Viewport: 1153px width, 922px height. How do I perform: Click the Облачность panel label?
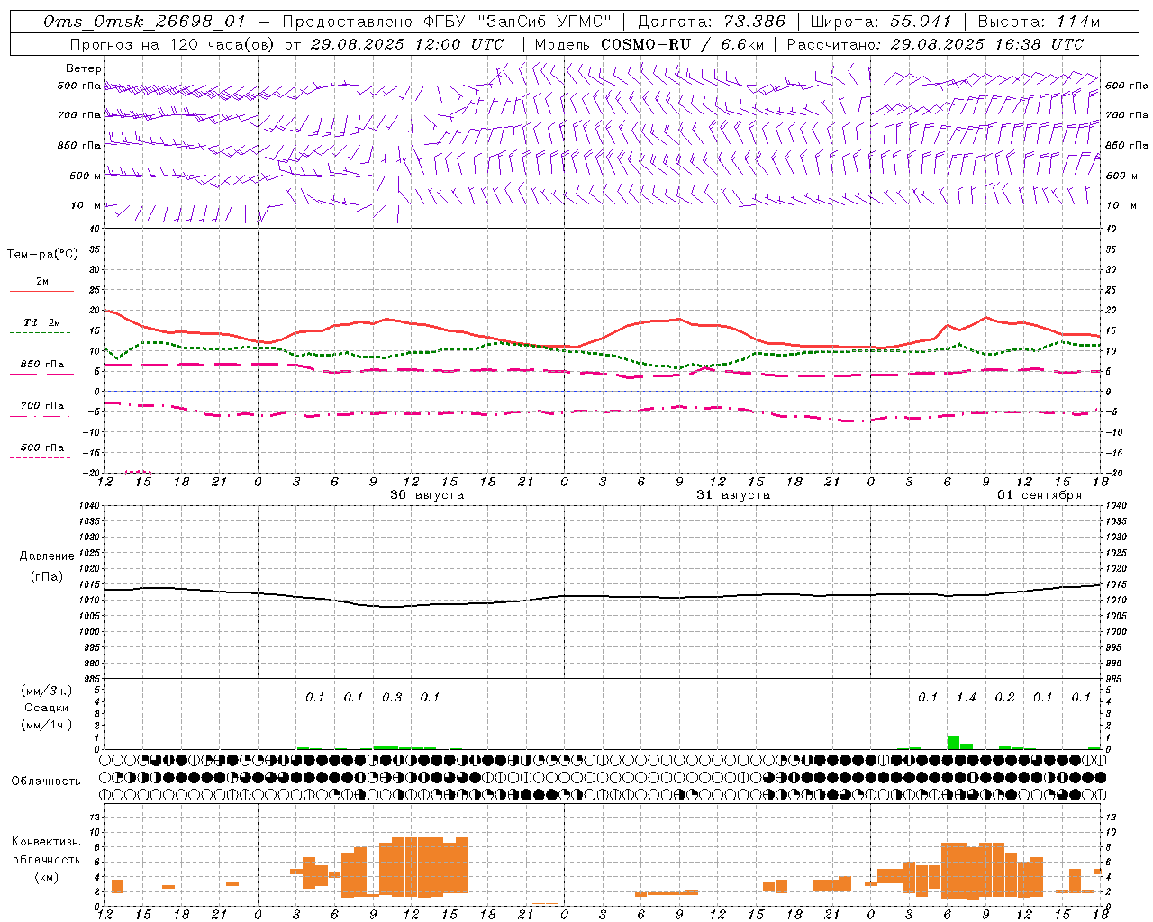[46, 782]
